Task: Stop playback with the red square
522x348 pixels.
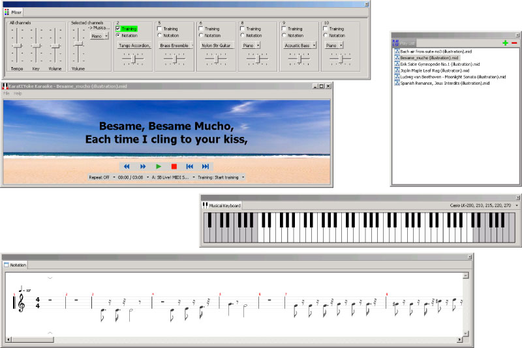Action: pyautogui.click(x=174, y=167)
